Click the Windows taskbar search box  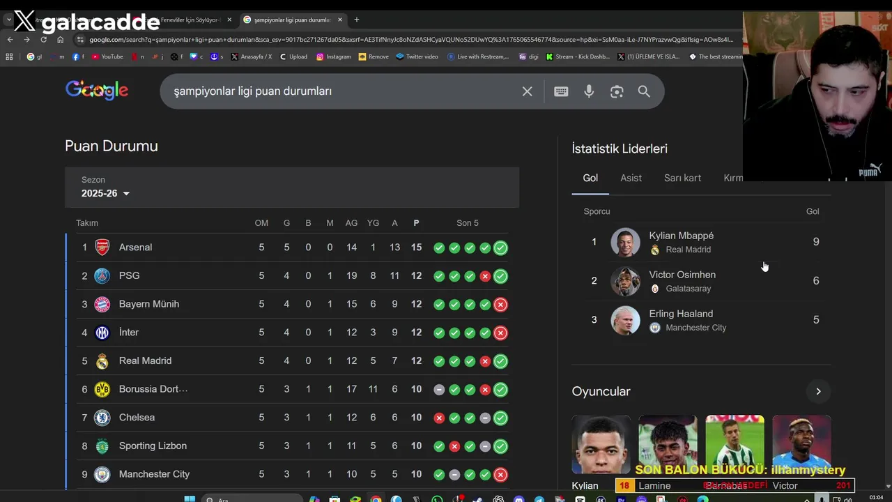[253, 499]
